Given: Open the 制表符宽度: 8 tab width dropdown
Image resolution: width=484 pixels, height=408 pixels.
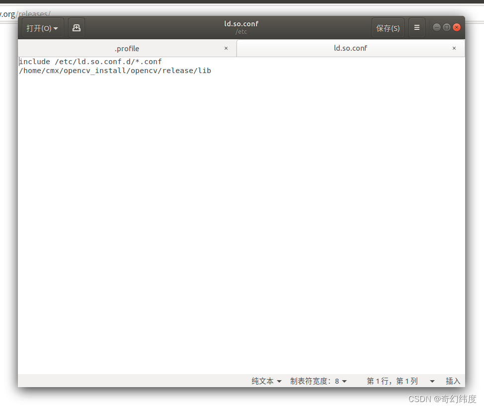Looking at the screenshot, I should (x=318, y=381).
